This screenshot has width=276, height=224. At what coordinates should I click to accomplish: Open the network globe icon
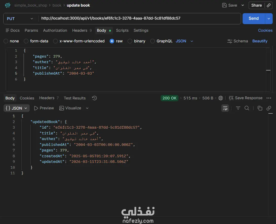(221, 98)
